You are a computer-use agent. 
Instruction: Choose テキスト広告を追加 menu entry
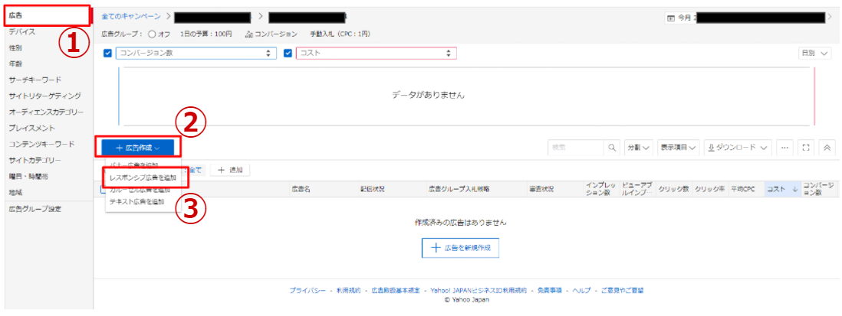(137, 201)
